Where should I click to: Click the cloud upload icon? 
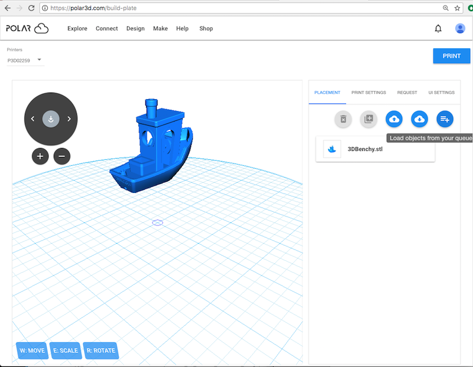click(394, 119)
